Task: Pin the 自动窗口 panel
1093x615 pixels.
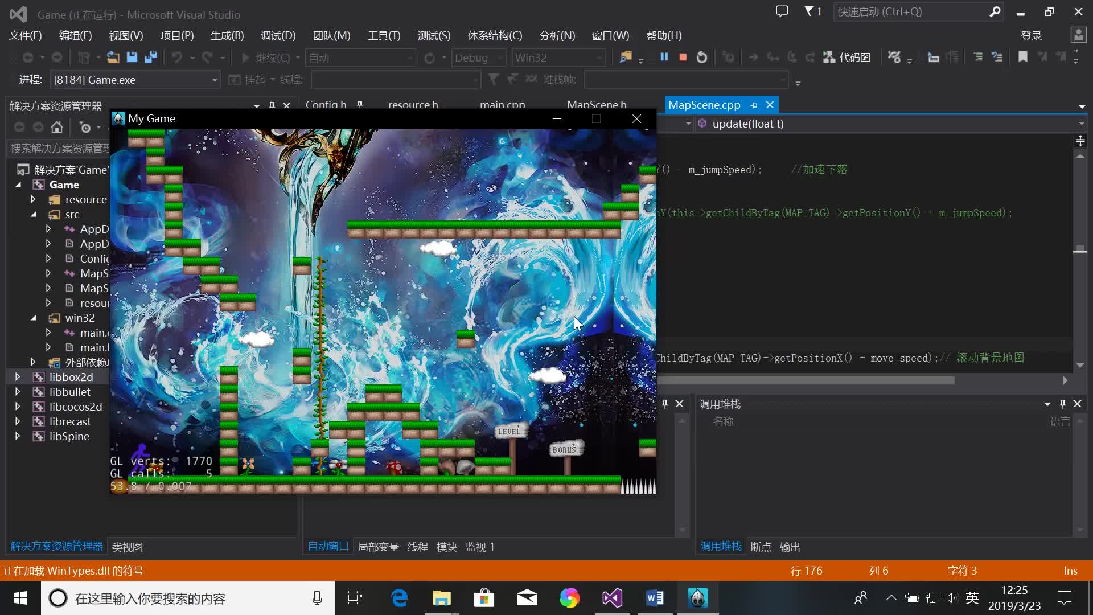Action: (664, 404)
